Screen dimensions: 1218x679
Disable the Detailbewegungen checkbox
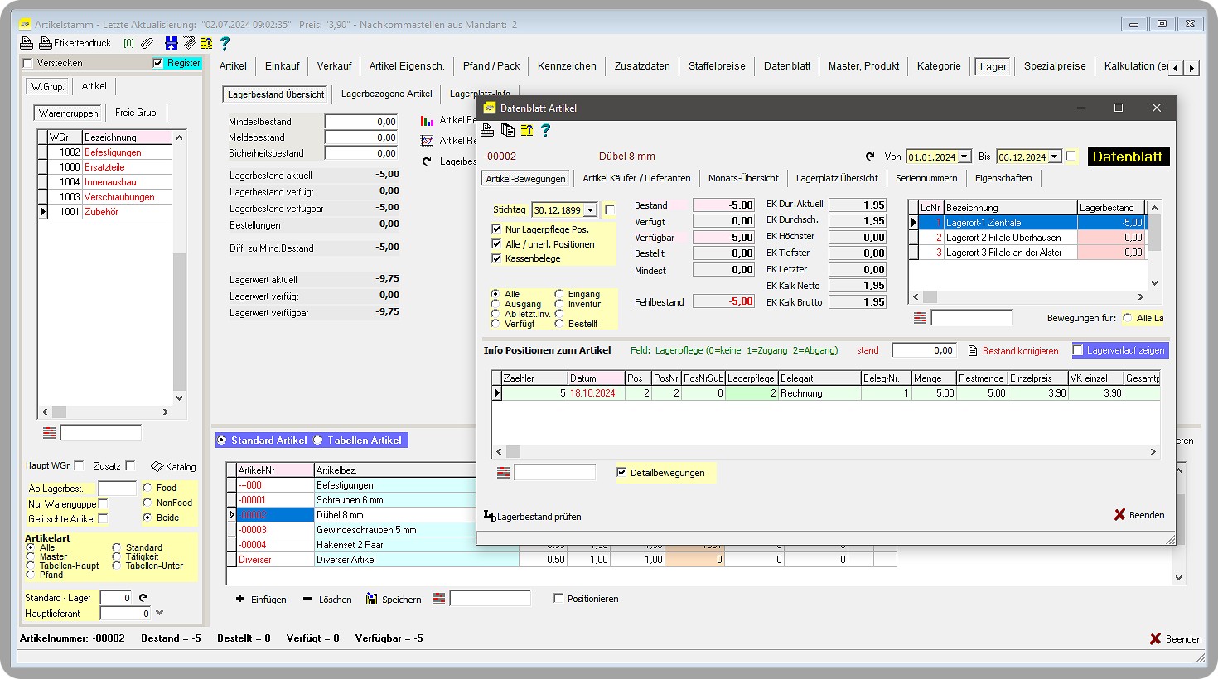pyautogui.click(x=622, y=473)
